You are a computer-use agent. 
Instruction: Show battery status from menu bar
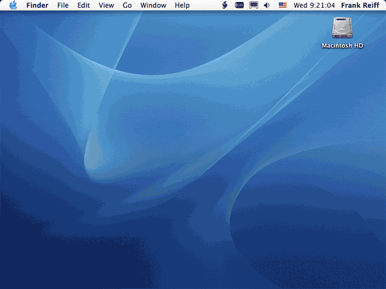click(239, 5)
